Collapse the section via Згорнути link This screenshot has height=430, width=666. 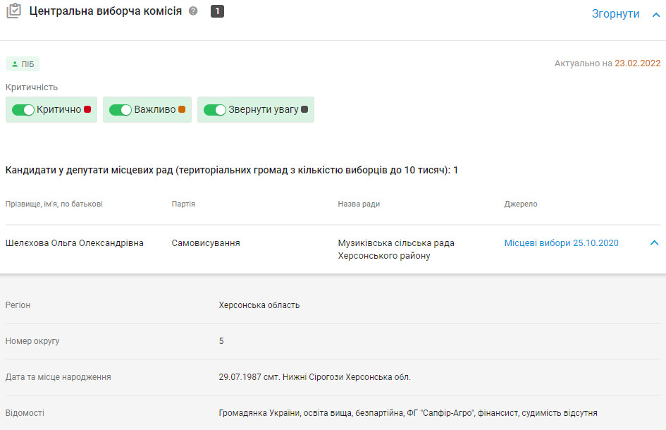click(615, 14)
